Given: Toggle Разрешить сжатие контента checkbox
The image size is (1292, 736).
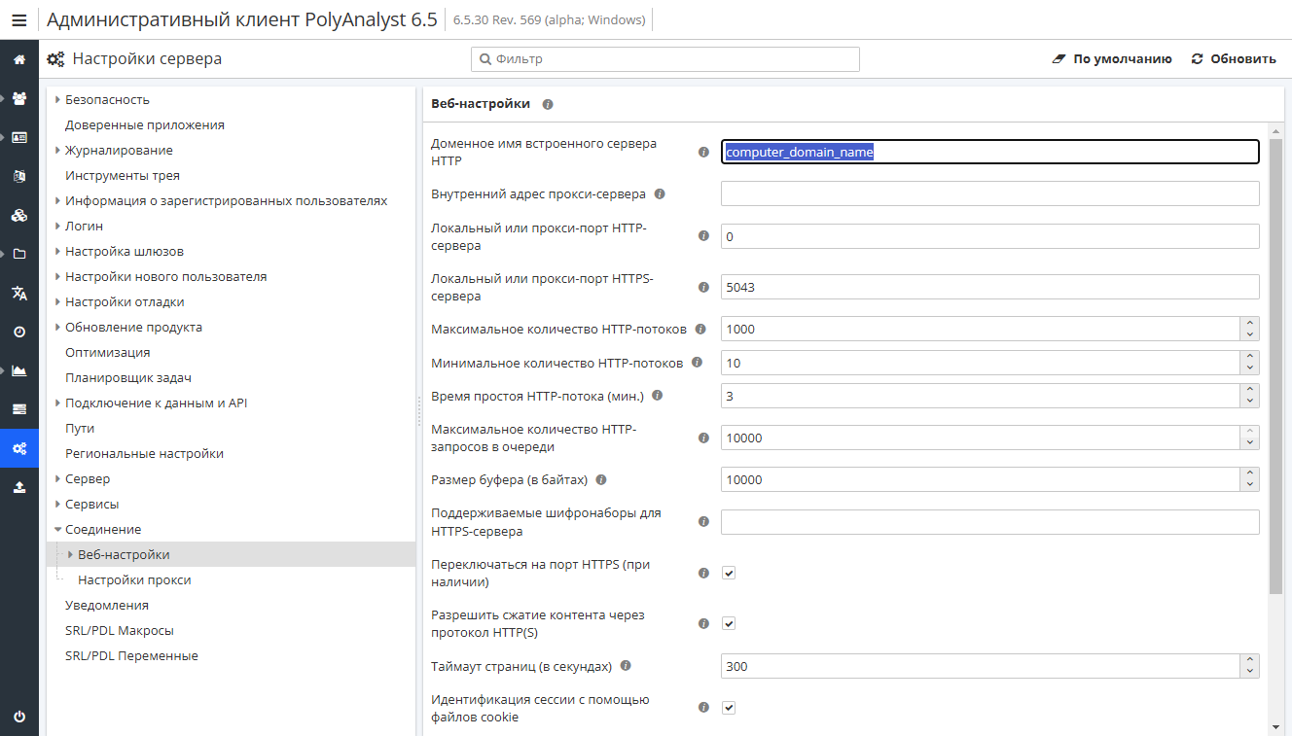Looking at the screenshot, I should coord(729,623).
